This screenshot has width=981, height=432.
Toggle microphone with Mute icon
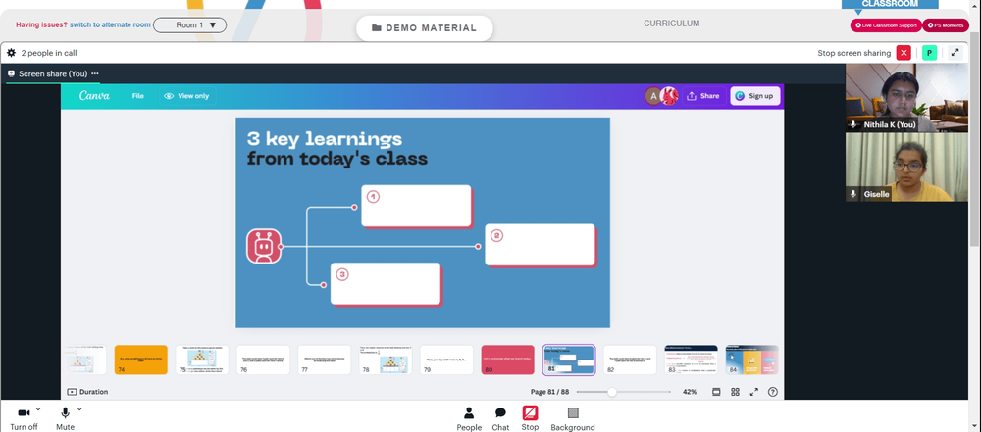[x=65, y=413]
